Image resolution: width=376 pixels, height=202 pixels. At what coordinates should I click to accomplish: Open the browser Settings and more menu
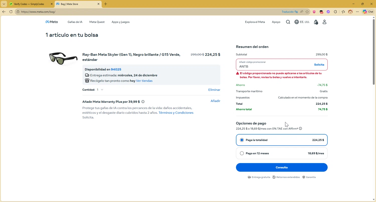[x=357, y=12]
